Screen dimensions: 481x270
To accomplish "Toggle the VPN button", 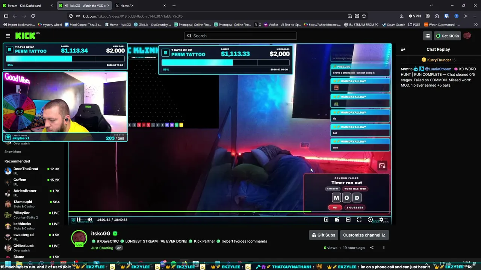I will 414,16.
